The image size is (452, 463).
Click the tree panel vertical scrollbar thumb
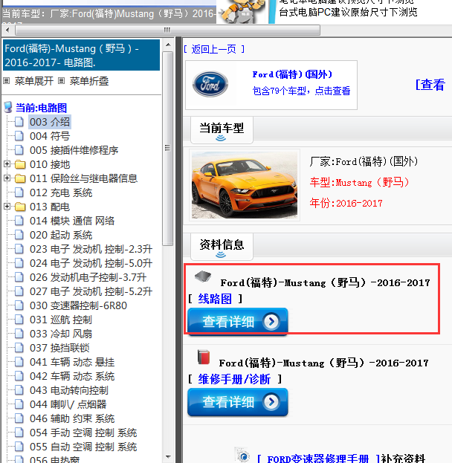point(168,148)
